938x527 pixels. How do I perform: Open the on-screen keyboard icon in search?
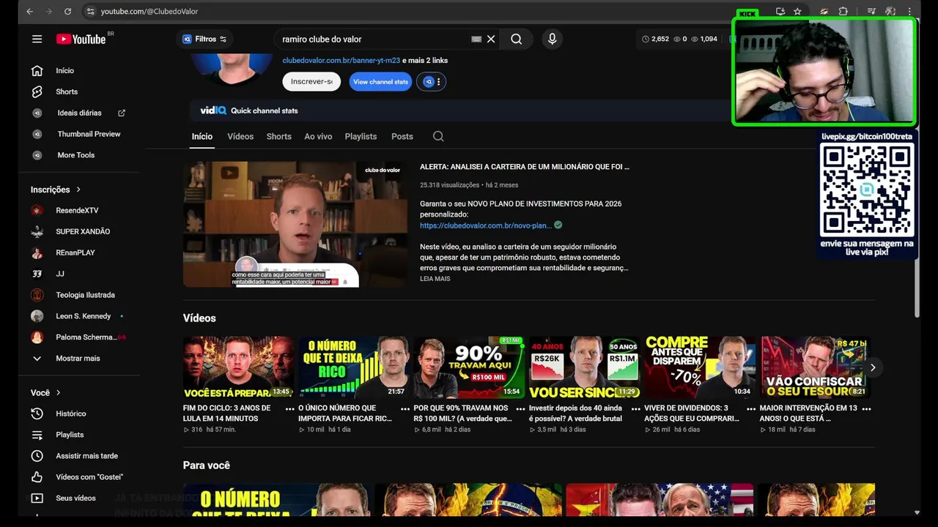point(476,39)
